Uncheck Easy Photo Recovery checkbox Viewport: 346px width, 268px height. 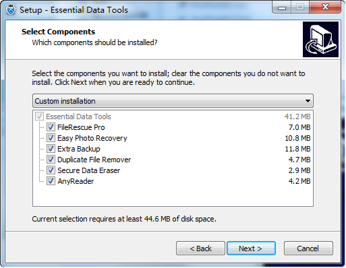click(51, 138)
